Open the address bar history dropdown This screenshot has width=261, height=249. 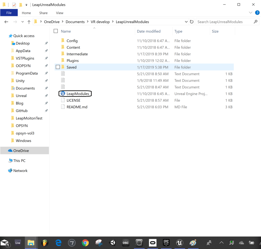point(186,22)
